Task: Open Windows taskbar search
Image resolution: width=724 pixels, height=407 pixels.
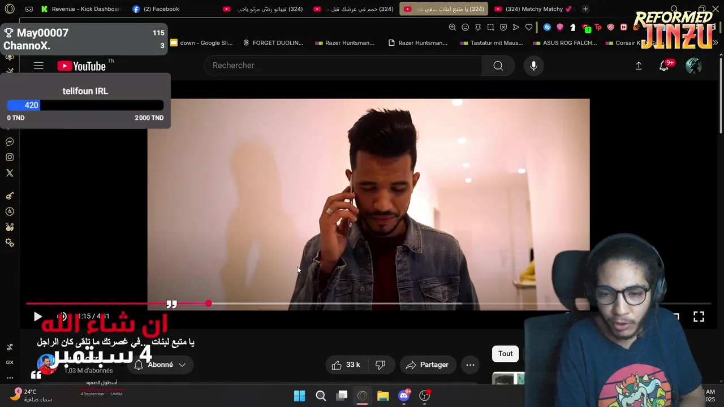Action: pos(321,396)
